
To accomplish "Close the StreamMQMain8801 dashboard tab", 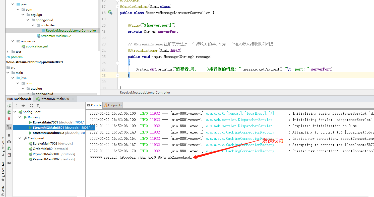I will point(74,99).
